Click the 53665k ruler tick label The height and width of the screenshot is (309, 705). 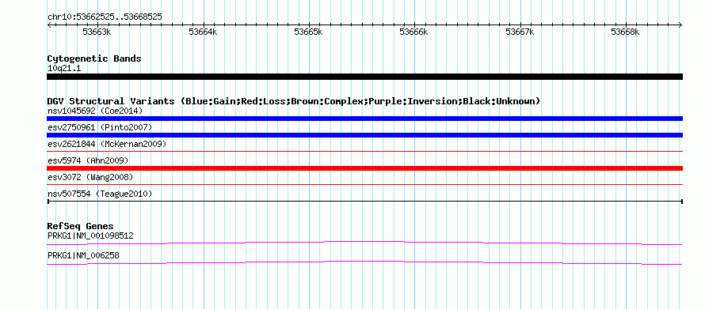tap(308, 32)
